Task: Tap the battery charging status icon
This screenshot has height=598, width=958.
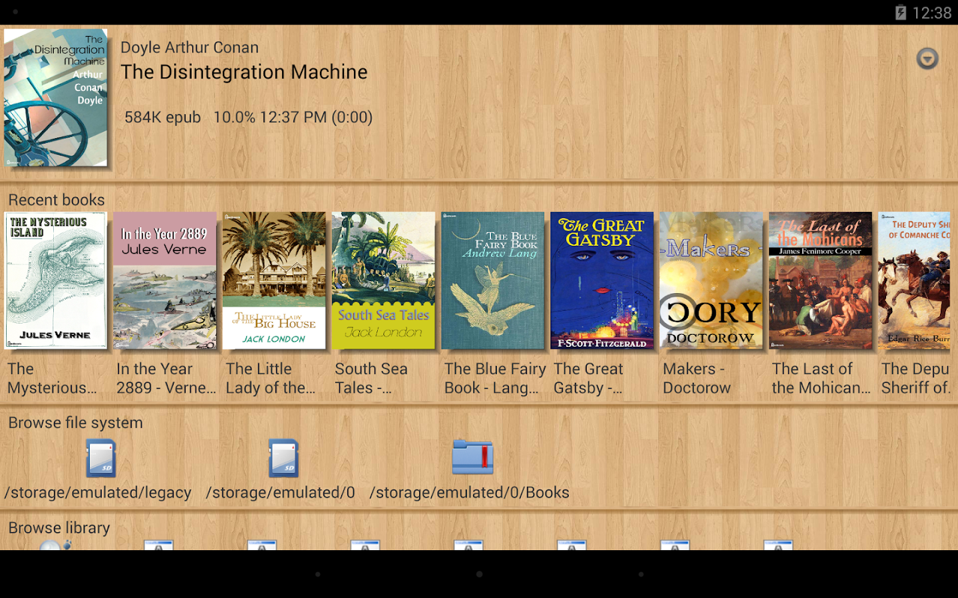Action: coord(901,13)
